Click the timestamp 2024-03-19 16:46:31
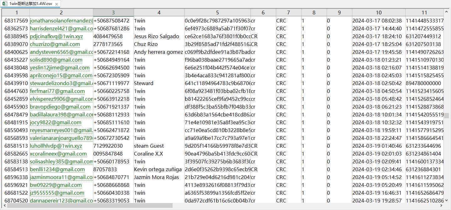451x210 pixels. tap(377, 193)
